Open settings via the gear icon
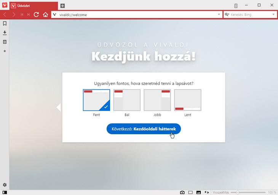 [x=5, y=185]
